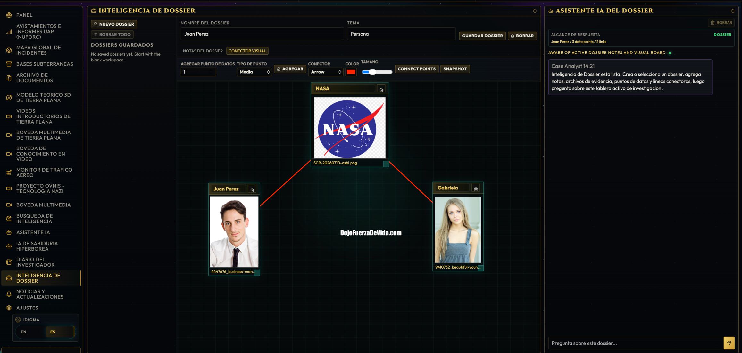742x353 pixels.
Task: Click the Inteligencia de Dossier panel corner icon
Action: pos(535,11)
